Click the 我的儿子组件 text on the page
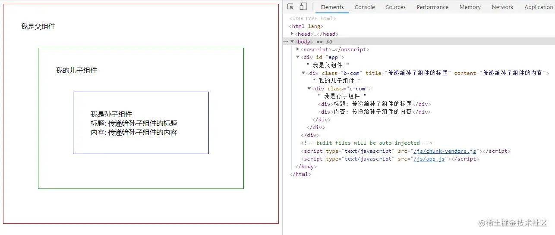This screenshot has height=235, width=555. (x=76, y=70)
